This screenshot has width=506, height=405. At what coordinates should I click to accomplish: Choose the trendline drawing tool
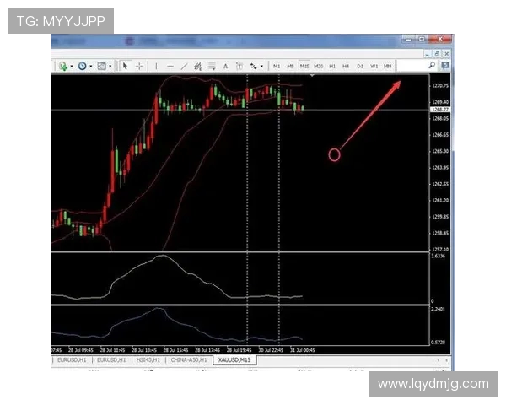click(x=184, y=66)
